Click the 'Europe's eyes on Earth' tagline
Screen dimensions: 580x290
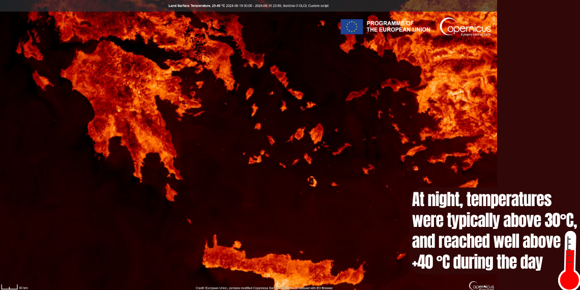[476, 35]
